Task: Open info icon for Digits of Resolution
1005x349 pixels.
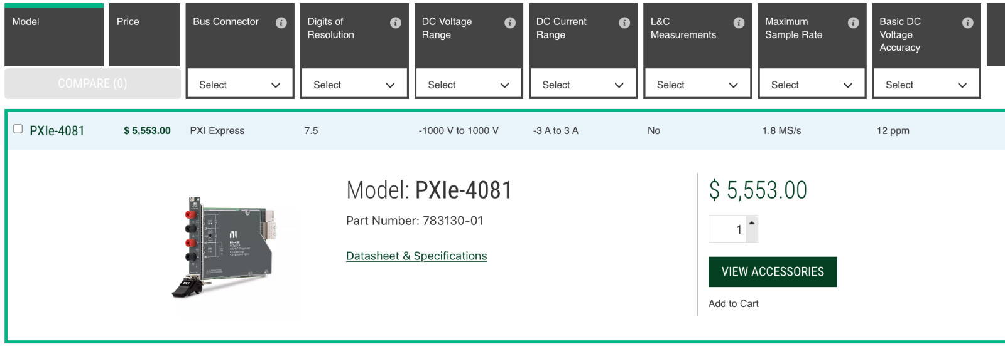Action: tap(396, 23)
